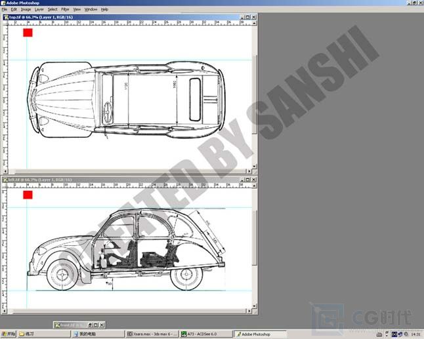Click the ruler origin corner of left.tif
Image resolution: width=424 pixels, height=339 pixels.
point(4,186)
